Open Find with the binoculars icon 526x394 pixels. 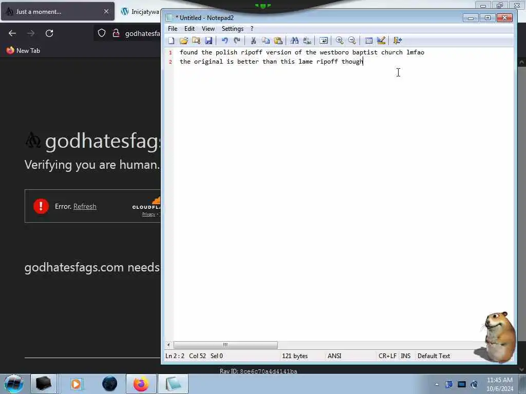pos(294,41)
